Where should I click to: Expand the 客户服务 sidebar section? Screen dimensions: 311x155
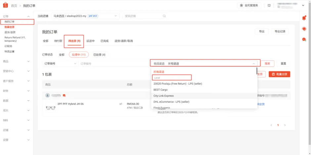coord(28,81)
